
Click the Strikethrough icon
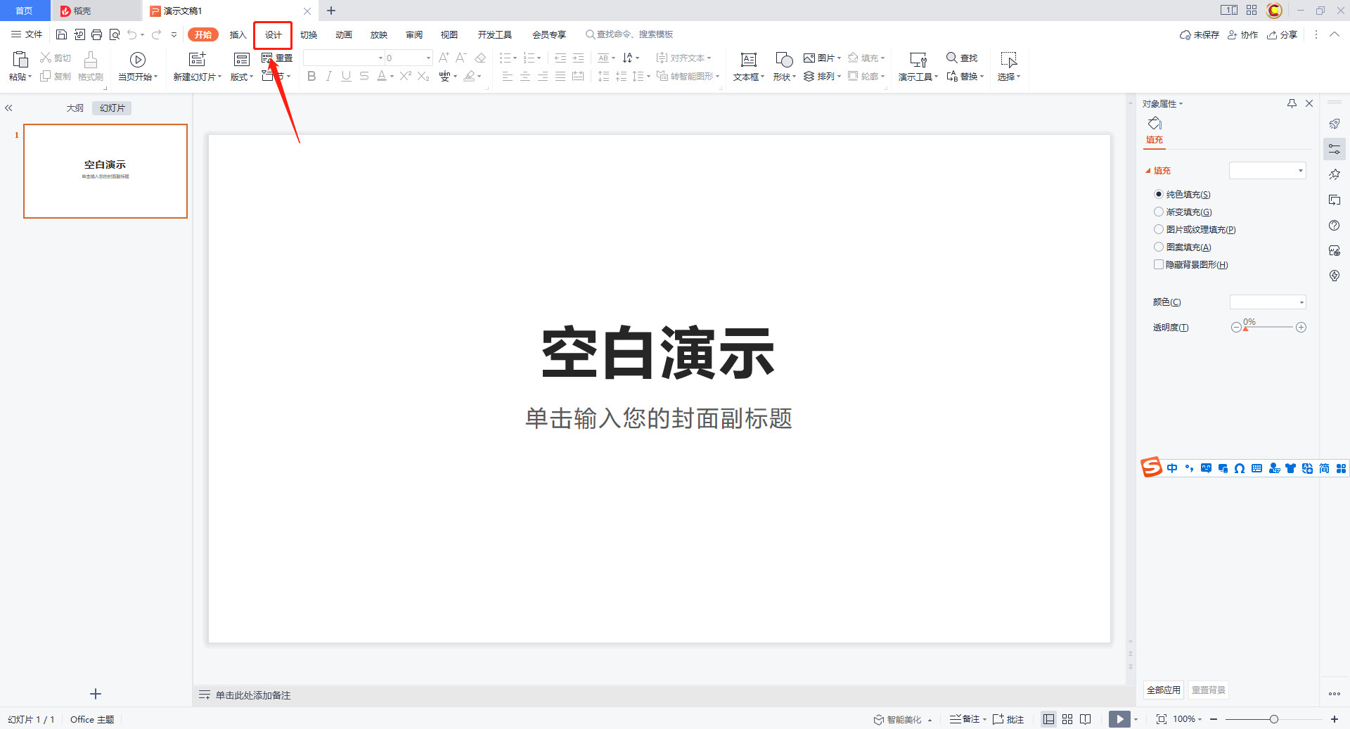pos(364,76)
